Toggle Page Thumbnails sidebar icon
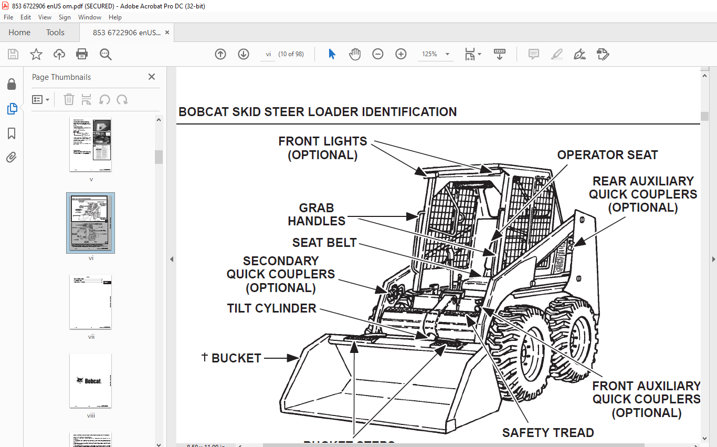The image size is (717, 447). pos(12,109)
